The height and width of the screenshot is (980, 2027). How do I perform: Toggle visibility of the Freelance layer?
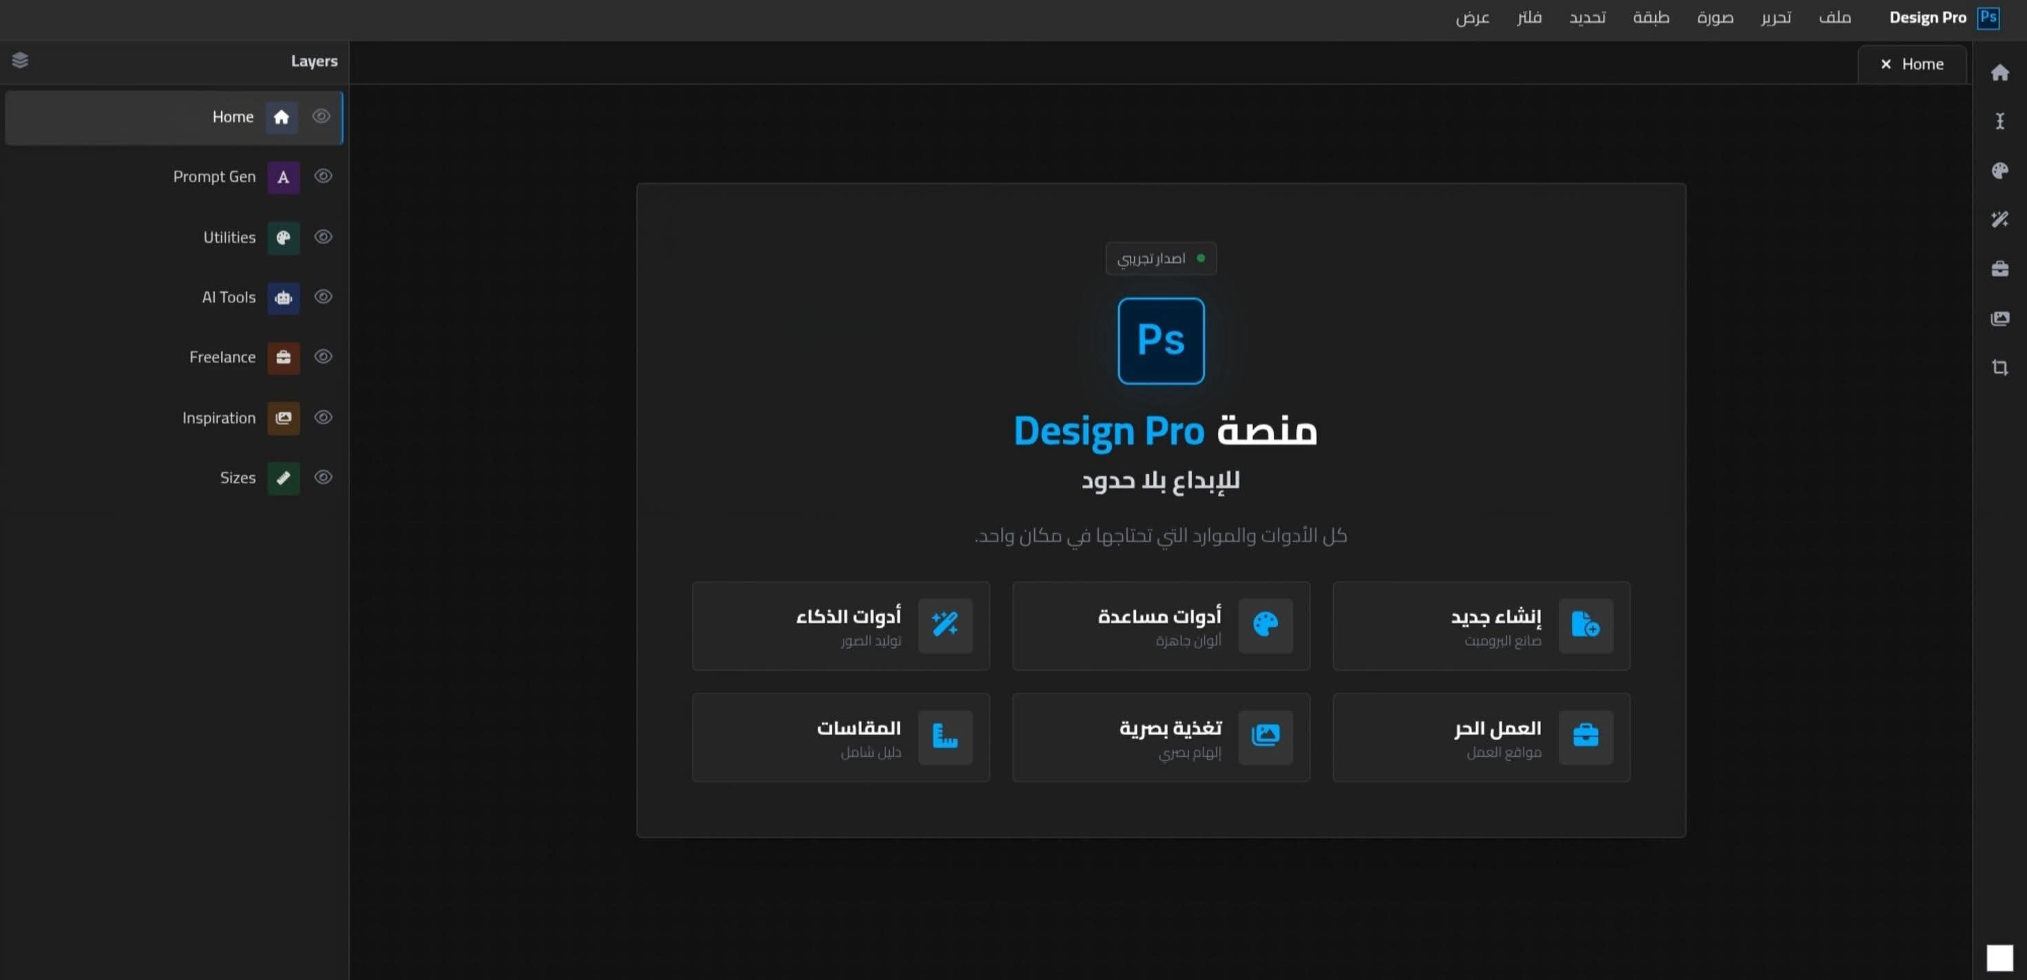pos(323,357)
